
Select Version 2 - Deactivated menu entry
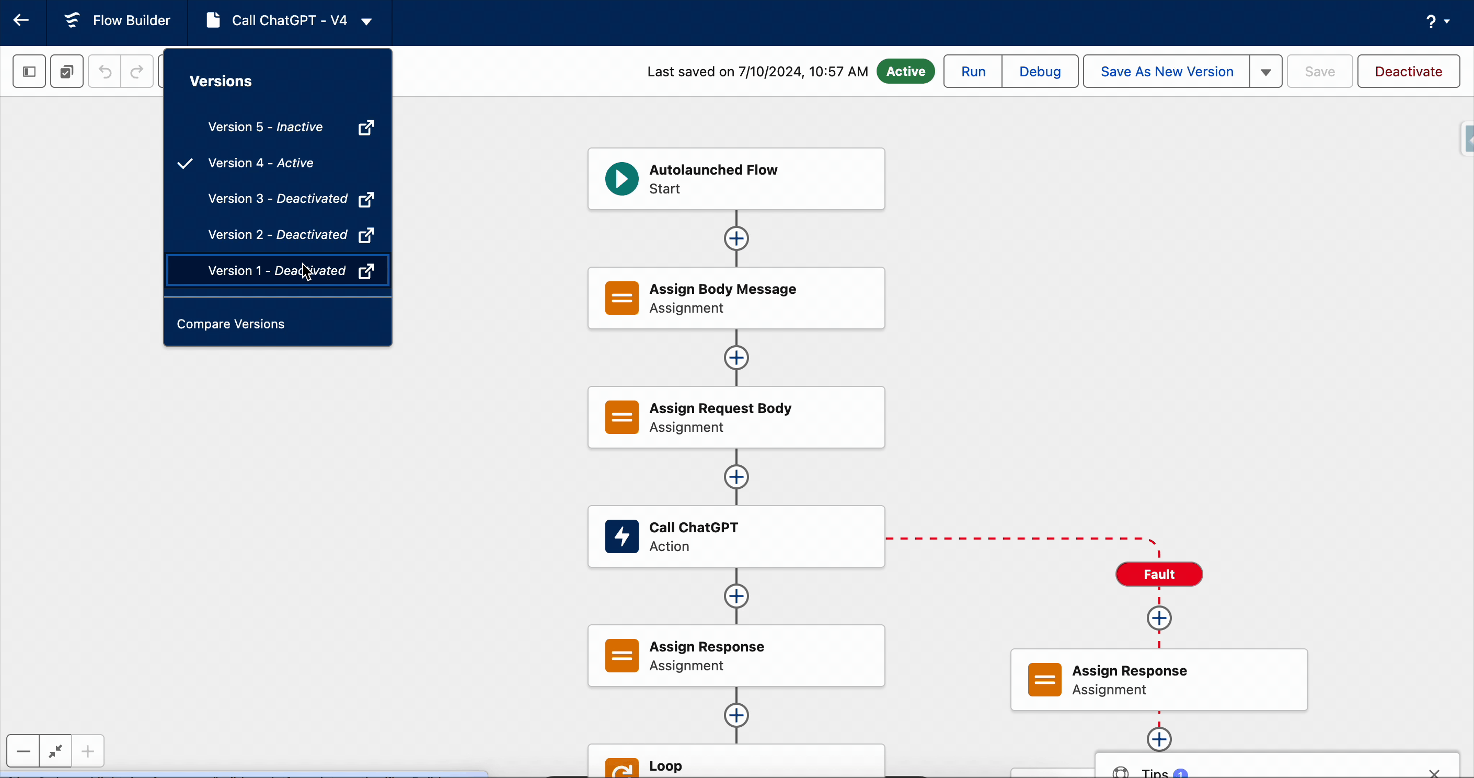tap(278, 235)
